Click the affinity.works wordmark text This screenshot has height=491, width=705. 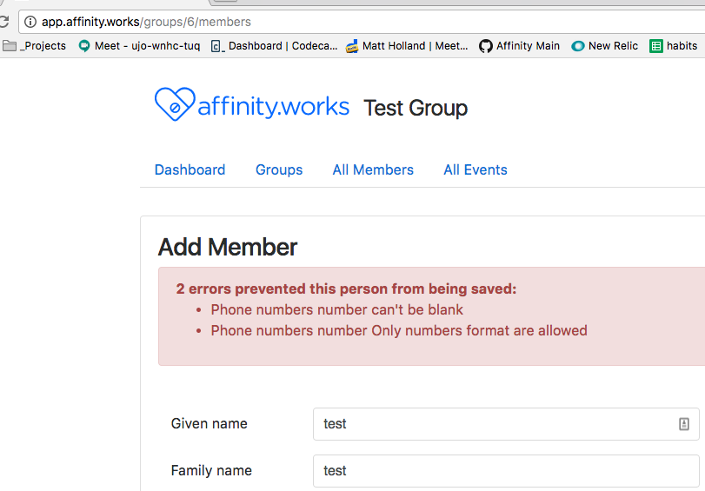coord(273,107)
